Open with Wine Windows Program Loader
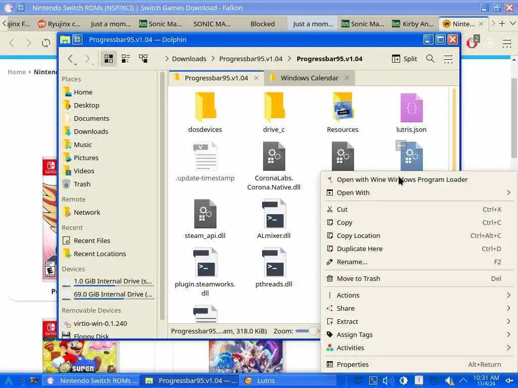This screenshot has width=518, height=388. [418, 179]
